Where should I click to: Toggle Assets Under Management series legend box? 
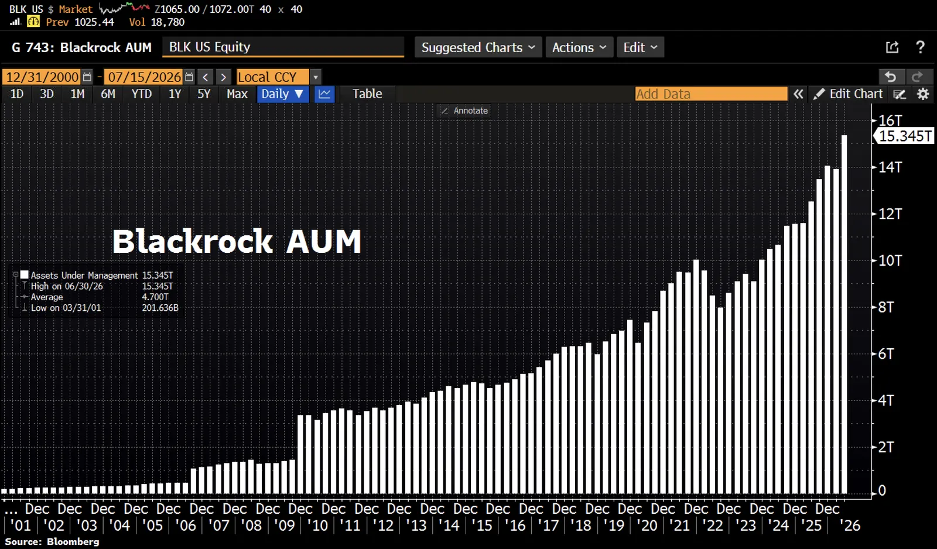[25, 274]
